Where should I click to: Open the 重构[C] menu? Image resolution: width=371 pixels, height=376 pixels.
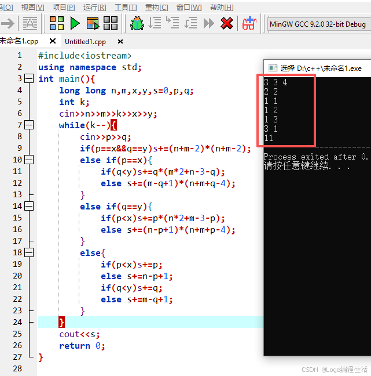pos(157,8)
